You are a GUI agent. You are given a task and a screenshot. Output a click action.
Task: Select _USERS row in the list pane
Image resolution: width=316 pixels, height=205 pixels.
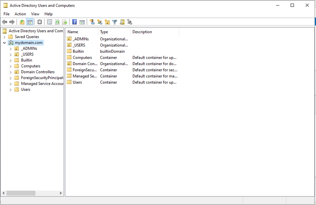coord(122,45)
